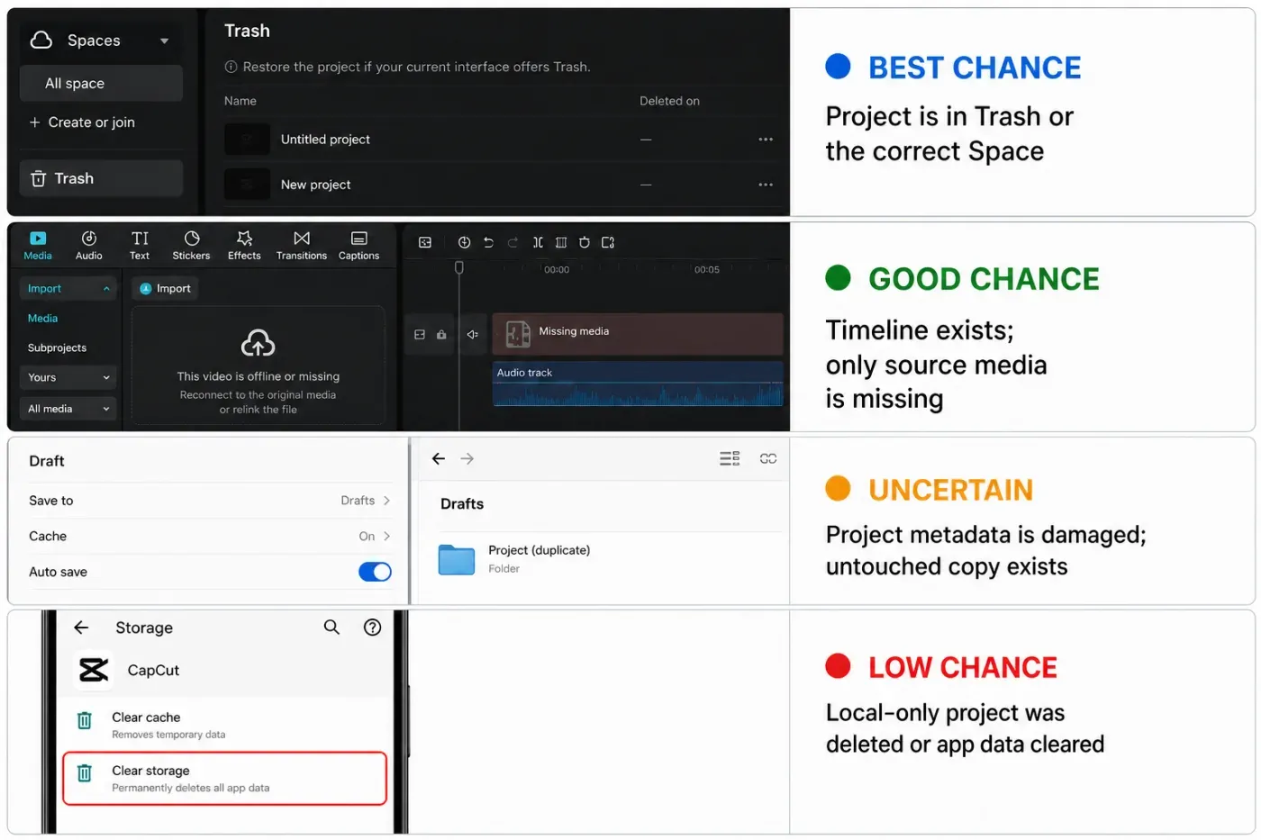Select the New project thumbnail
The image size is (1261, 840).
(x=247, y=185)
